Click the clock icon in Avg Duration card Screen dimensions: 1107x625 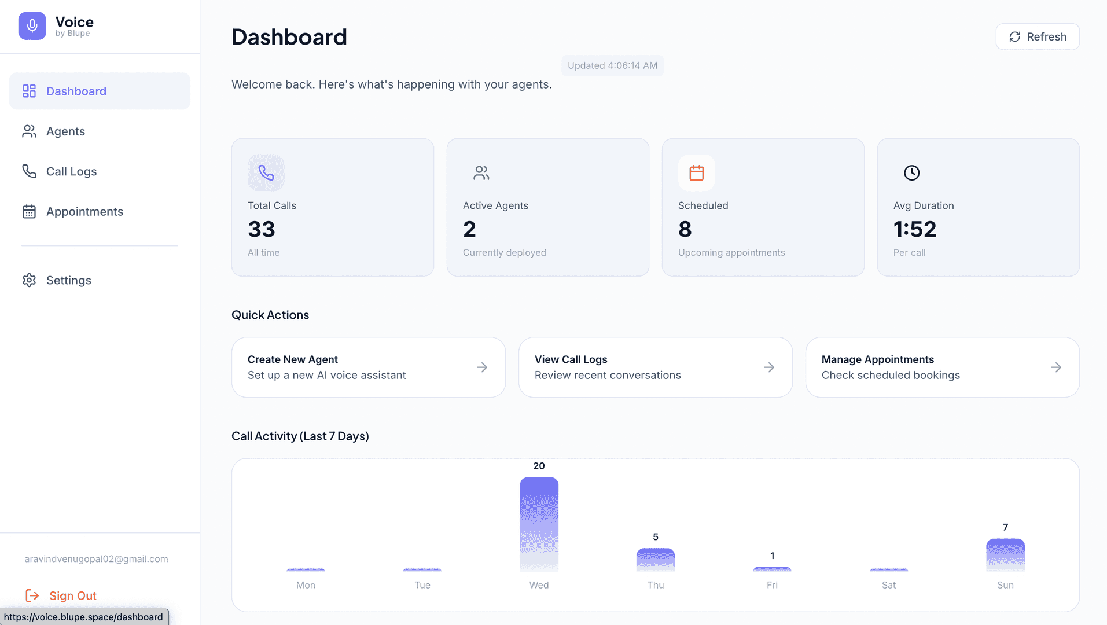click(x=911, y=172)
